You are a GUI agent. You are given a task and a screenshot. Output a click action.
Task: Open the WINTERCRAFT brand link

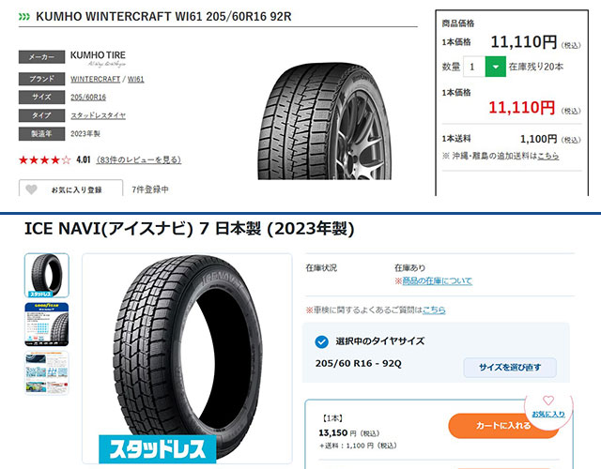point(96,79)
